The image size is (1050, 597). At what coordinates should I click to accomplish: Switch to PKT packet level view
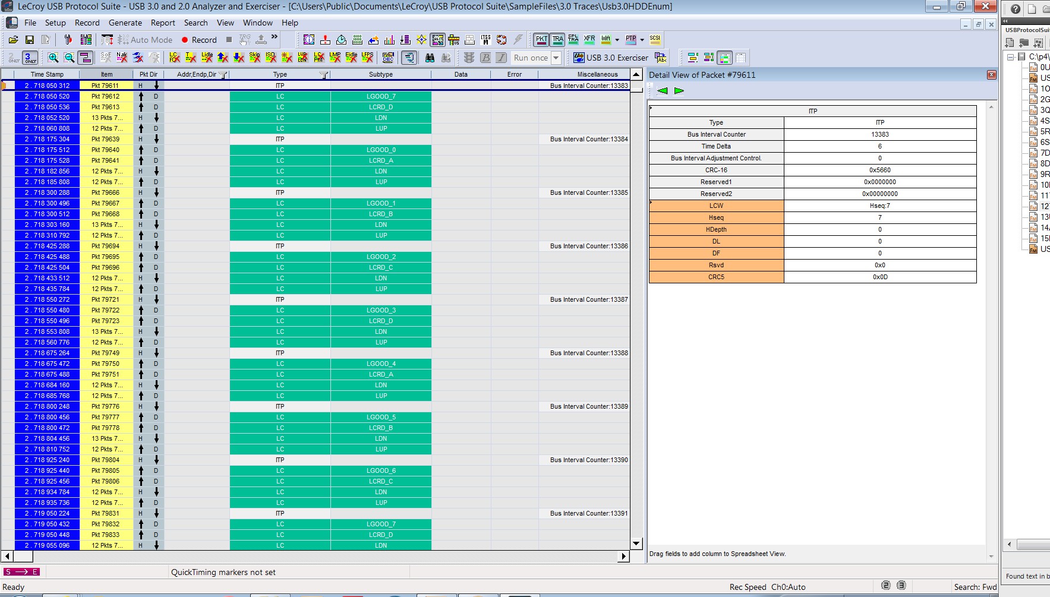[541, 40]
